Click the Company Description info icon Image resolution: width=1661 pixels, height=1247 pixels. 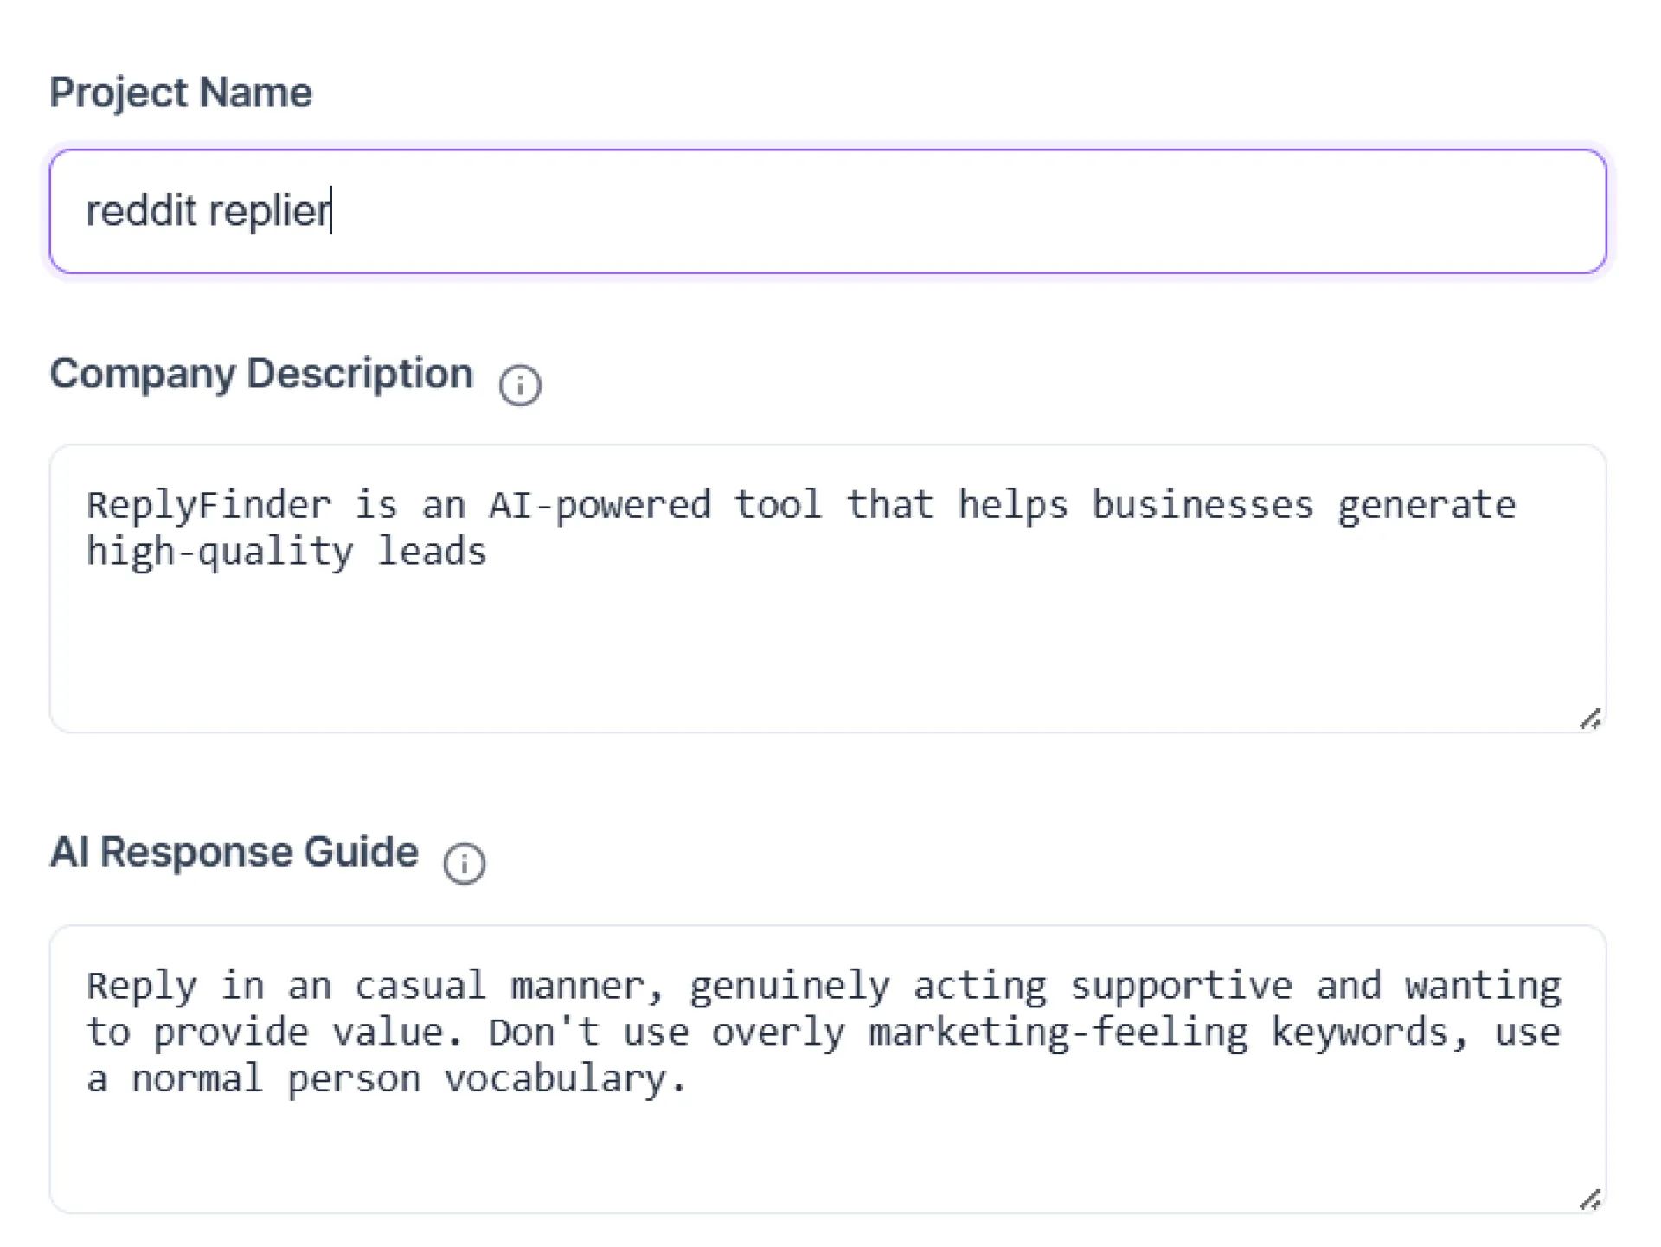(520, 385)
